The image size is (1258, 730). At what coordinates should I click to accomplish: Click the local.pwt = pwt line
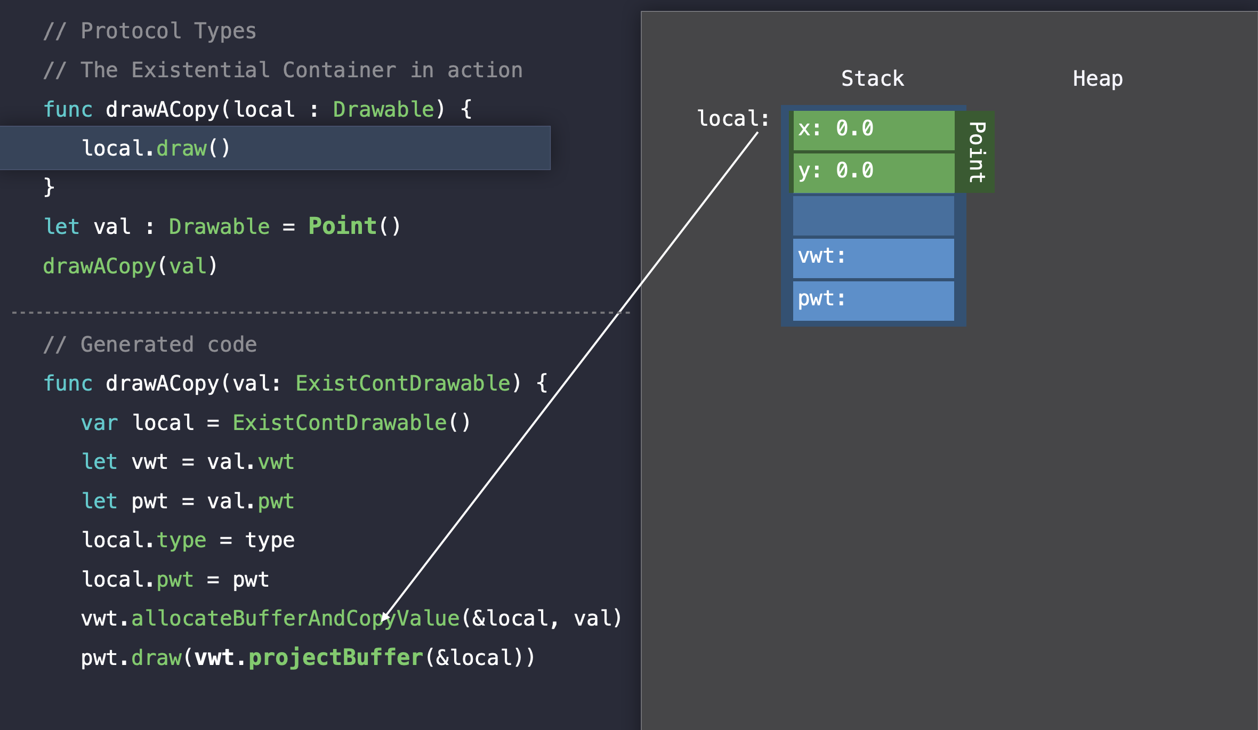(x=175, y=579)
